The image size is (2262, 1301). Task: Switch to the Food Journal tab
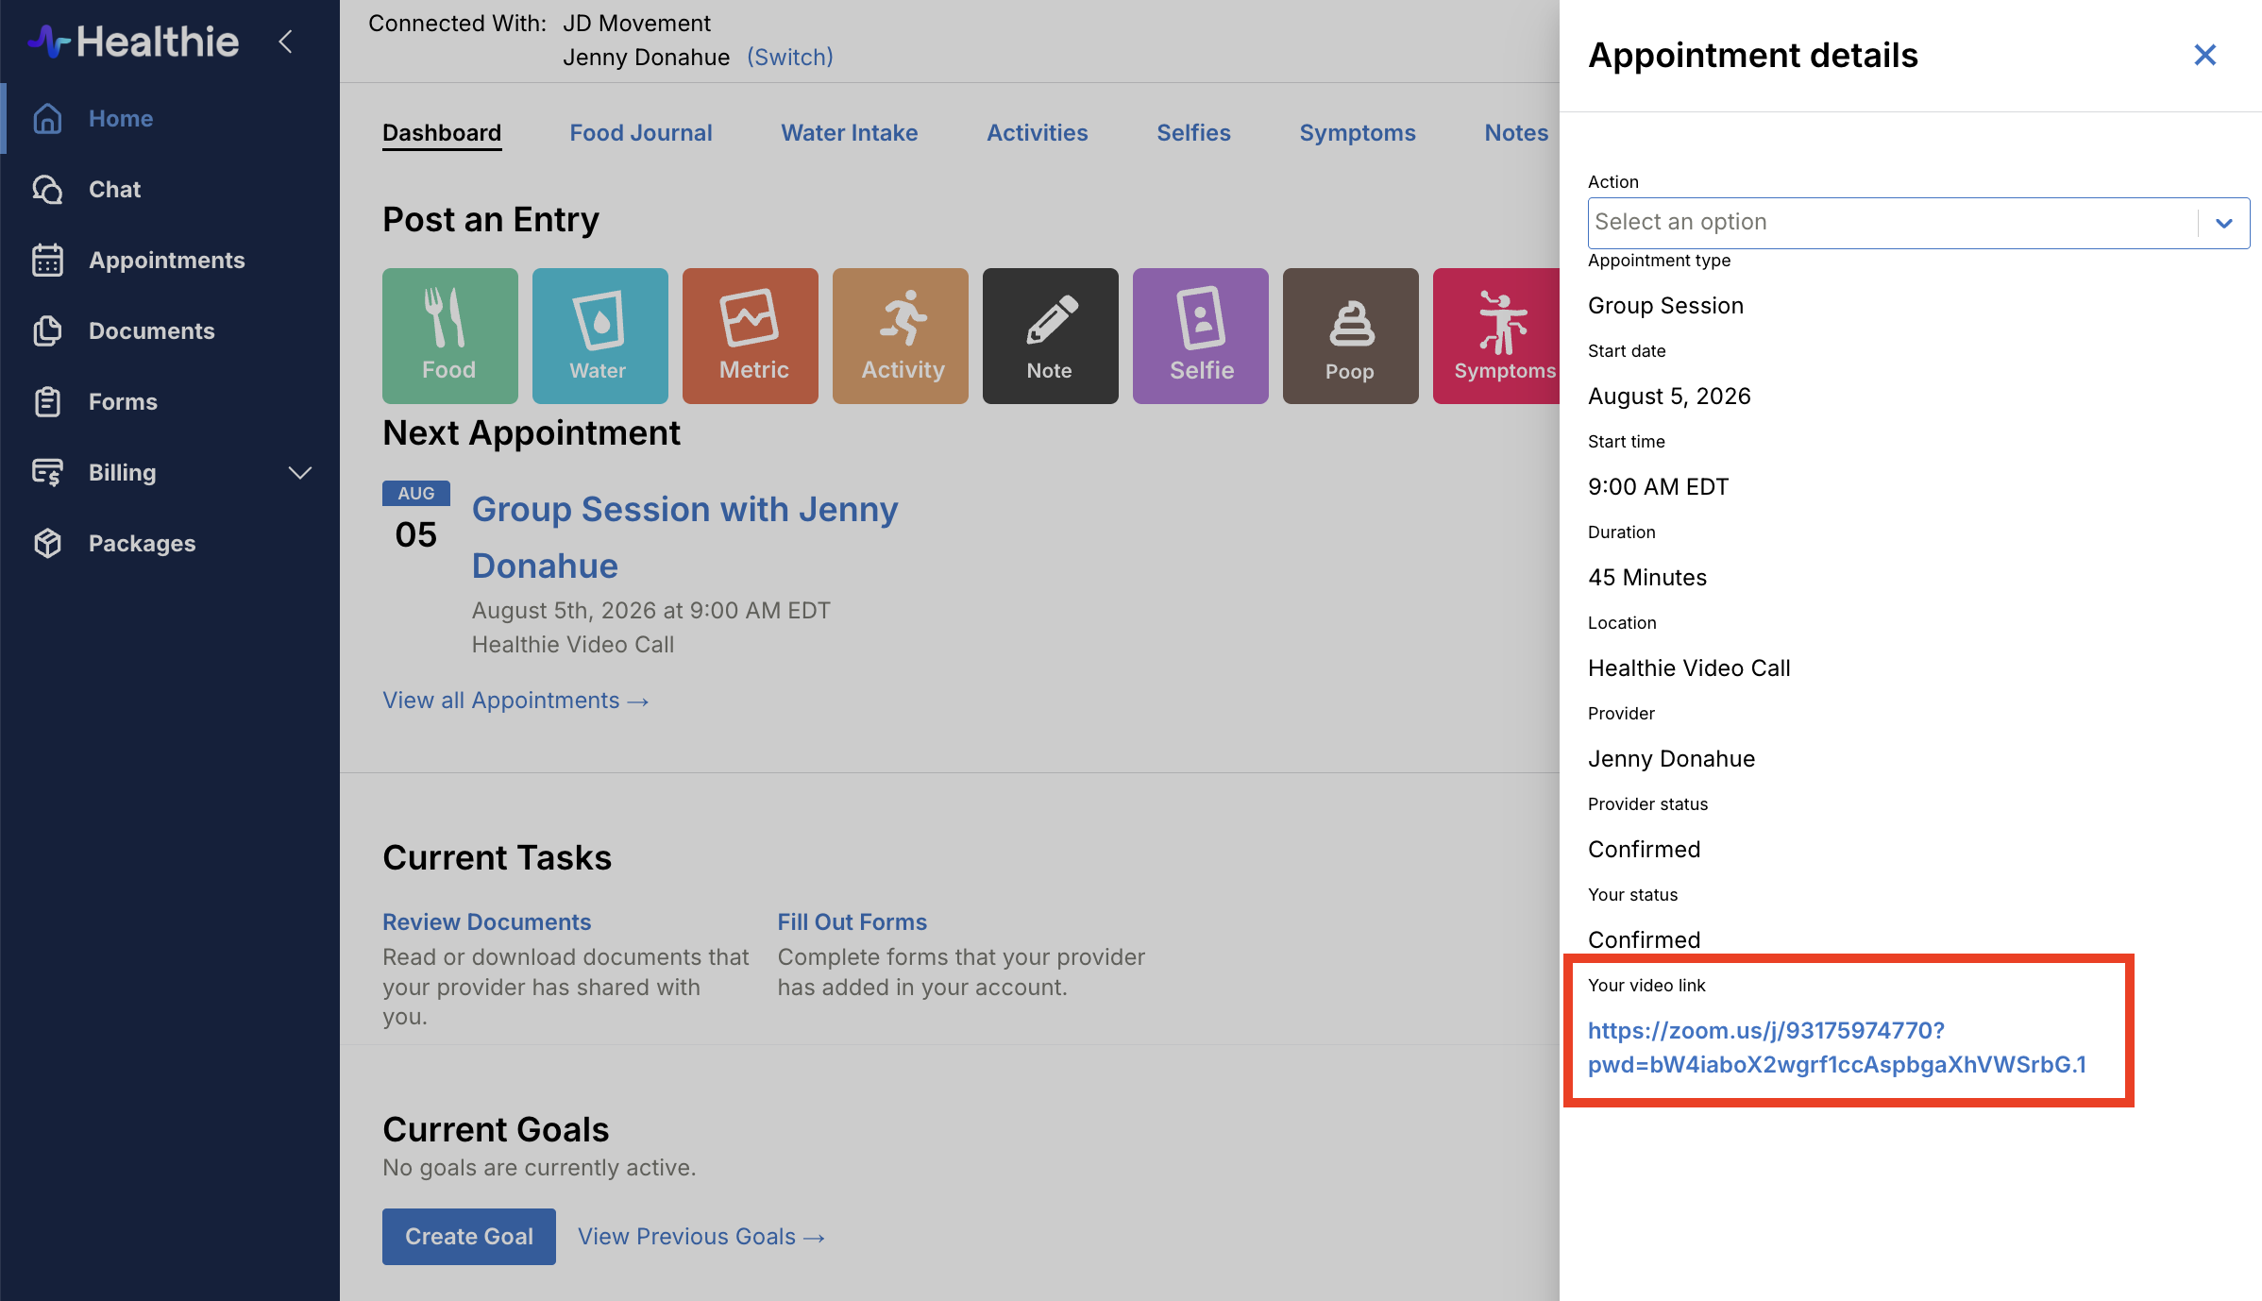(x=641, y=133)
